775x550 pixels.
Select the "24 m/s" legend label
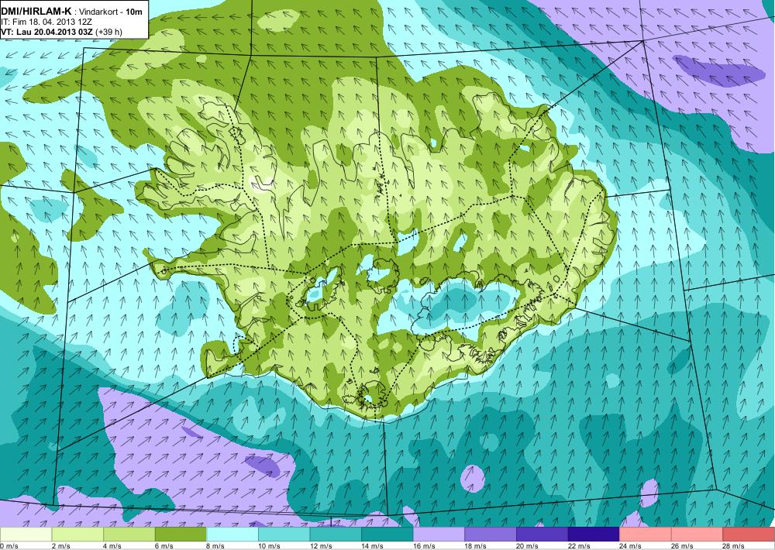click(631, 546)
